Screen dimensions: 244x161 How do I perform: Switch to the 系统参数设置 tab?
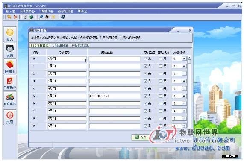(80, 45)
